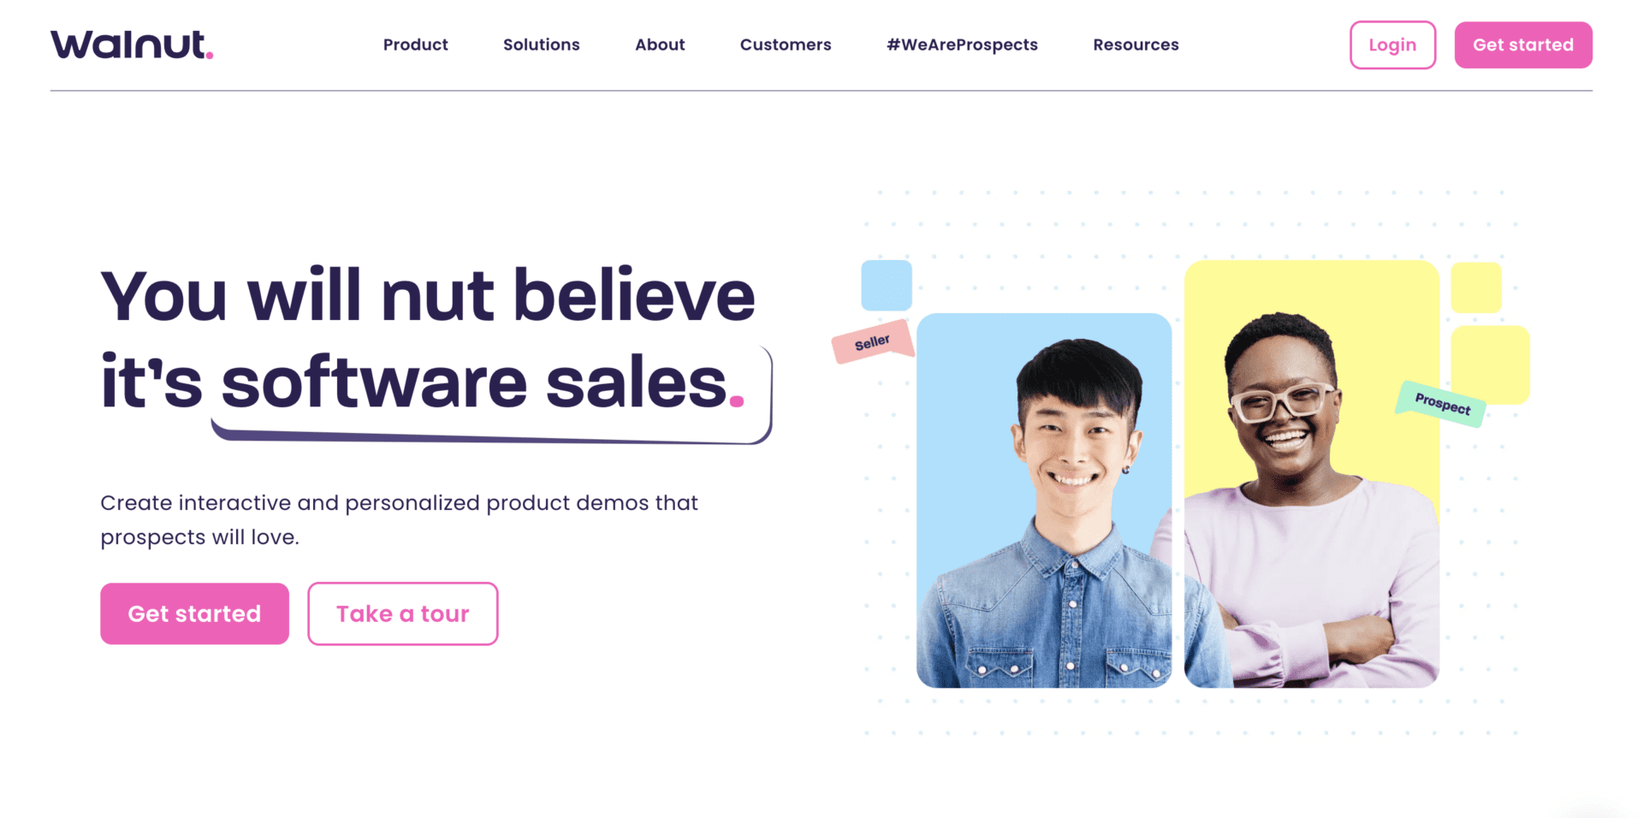The image size is (1643, 818).
Task: Click Get started in the header
Action: coord(1523,44)
